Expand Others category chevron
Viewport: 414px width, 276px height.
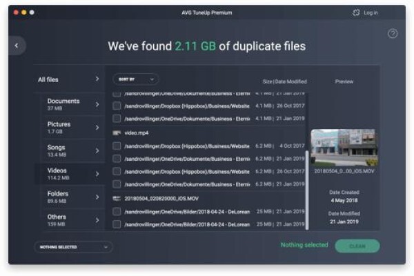(97, 220)
